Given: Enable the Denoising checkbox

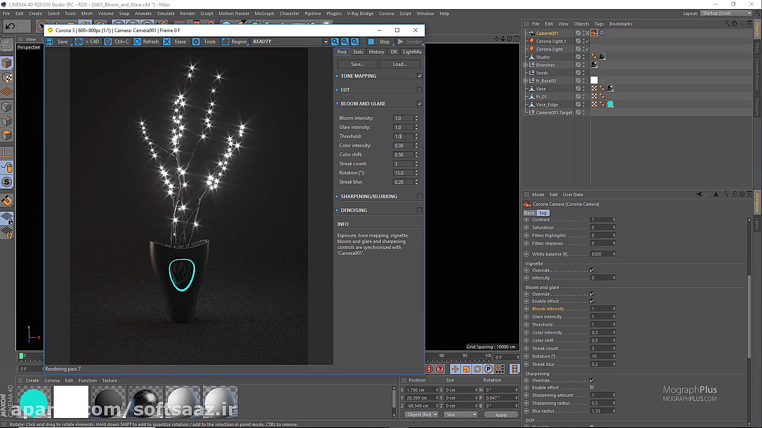Looking at the screenshot, I should pyautogui.click(x=419, y=210).
